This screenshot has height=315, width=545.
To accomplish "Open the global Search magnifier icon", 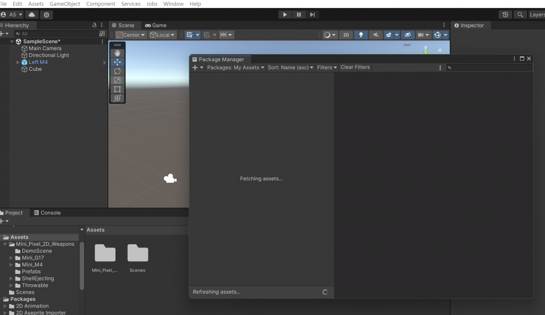I will [x=520, y=14].
